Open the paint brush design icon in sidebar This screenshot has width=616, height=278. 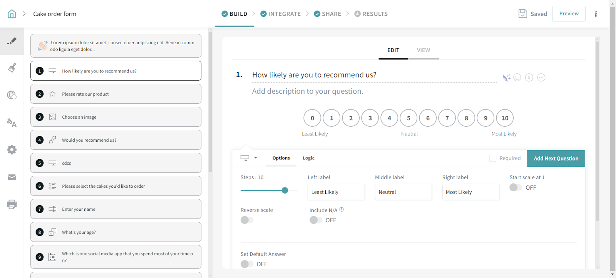(12, 68)
